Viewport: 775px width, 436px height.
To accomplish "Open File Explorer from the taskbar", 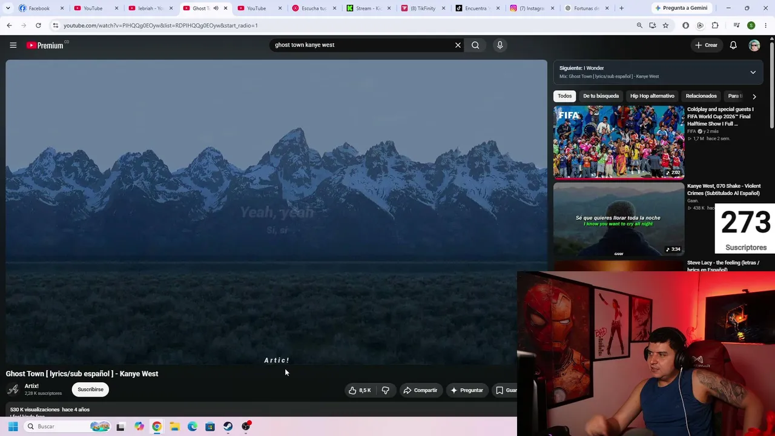I will click(x=174, y=426).
